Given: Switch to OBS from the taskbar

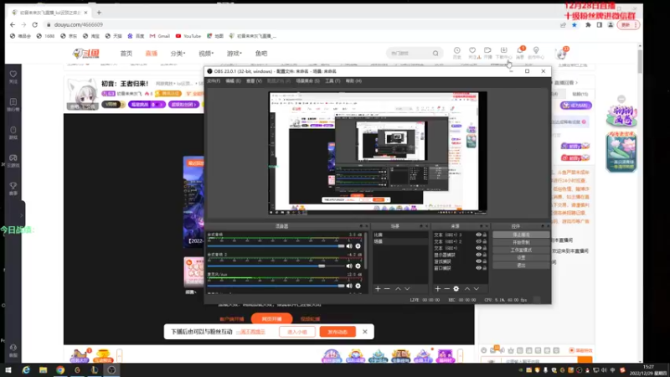Looking at the screenshot, I should [x=111, y=370].
